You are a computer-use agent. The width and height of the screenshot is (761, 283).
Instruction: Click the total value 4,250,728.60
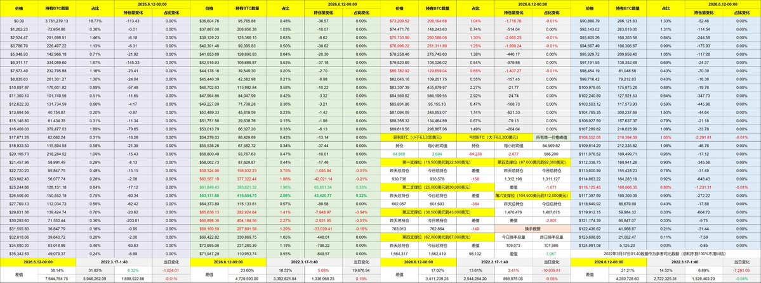628,279
